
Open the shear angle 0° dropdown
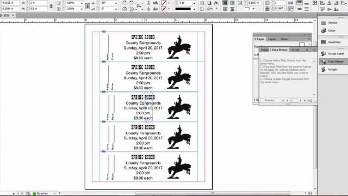(x=116, y=9)
